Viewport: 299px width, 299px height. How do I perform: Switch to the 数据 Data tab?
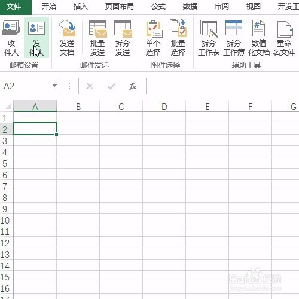[x=190, y=7]
